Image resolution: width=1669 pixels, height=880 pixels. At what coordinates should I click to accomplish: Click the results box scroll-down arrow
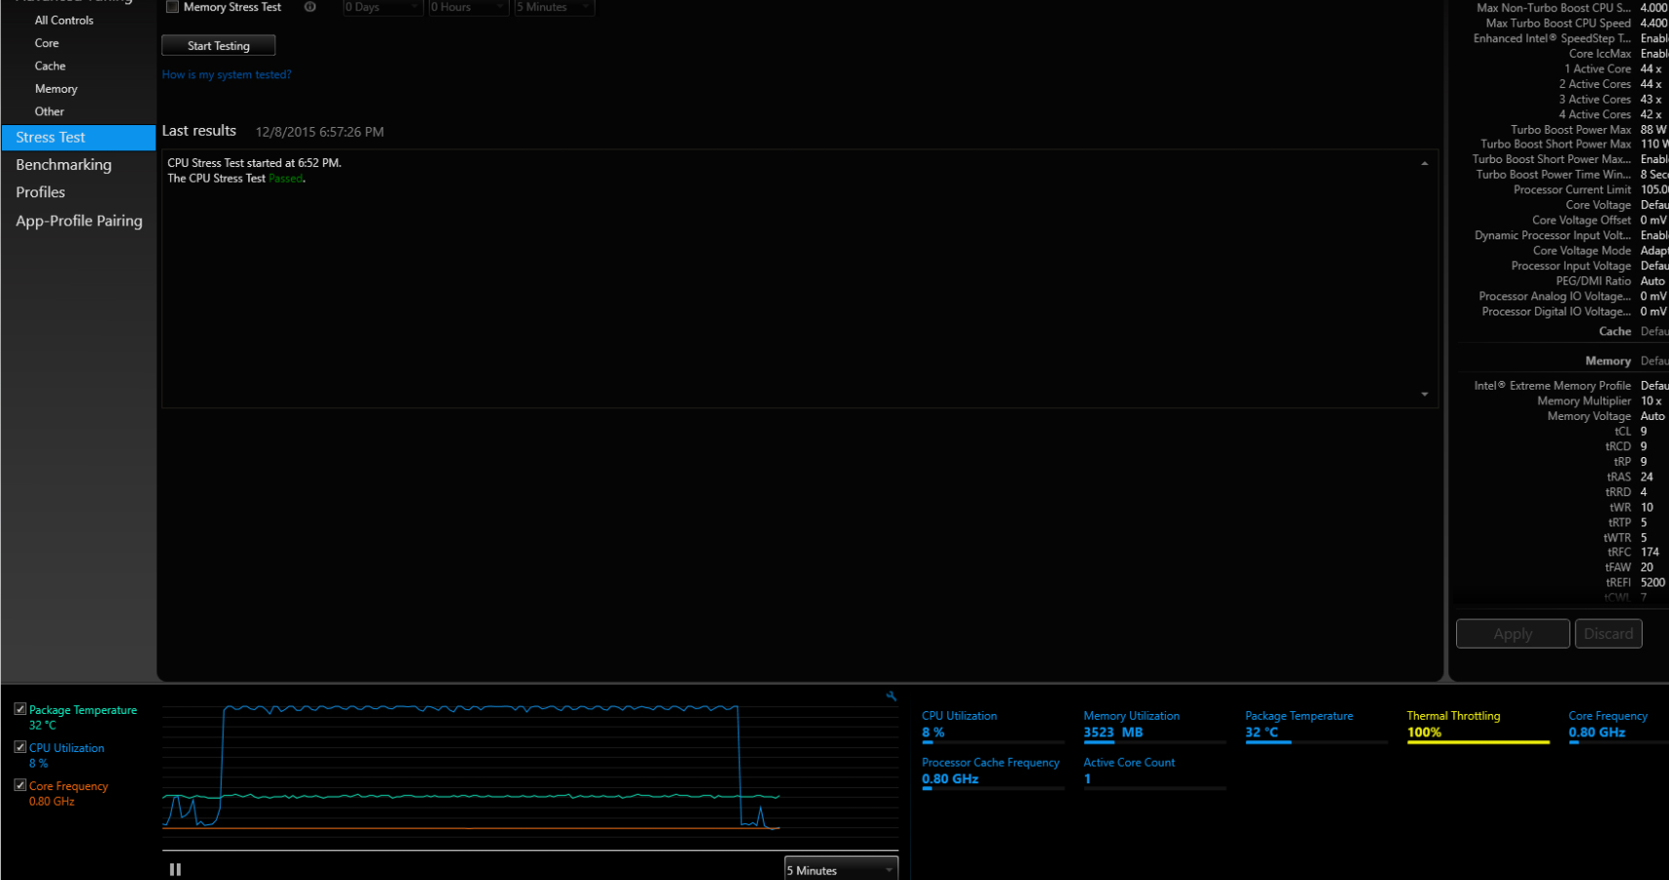click(x=1425, y=395)
